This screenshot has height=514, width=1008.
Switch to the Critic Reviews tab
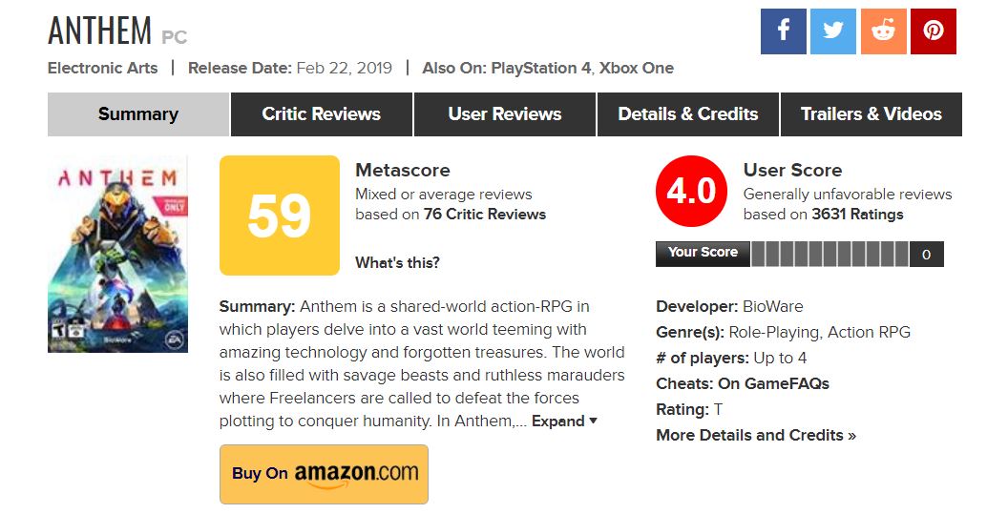[321, 114]
